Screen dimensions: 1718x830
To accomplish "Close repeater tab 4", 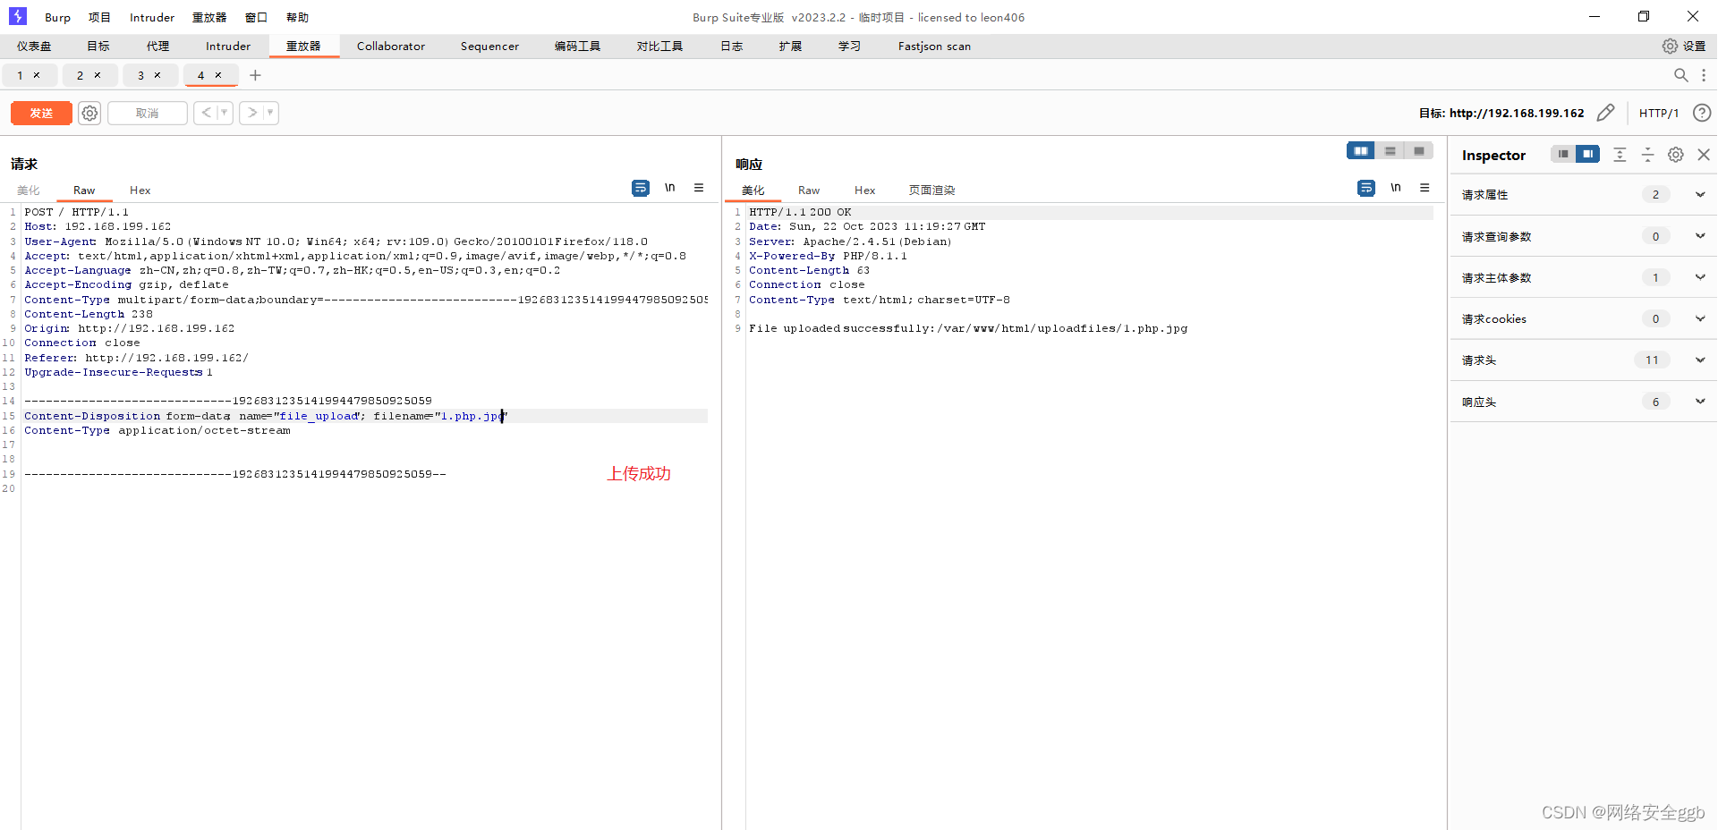I will pyautogui.click(x=218, y=75).
